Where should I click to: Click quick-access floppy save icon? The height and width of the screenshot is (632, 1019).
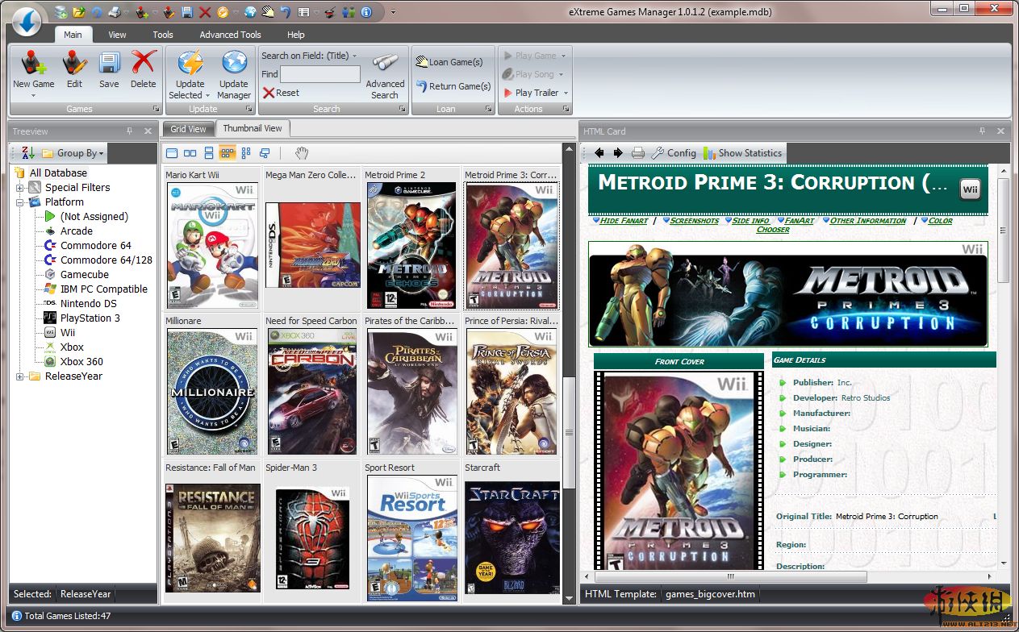coord(187,12)
